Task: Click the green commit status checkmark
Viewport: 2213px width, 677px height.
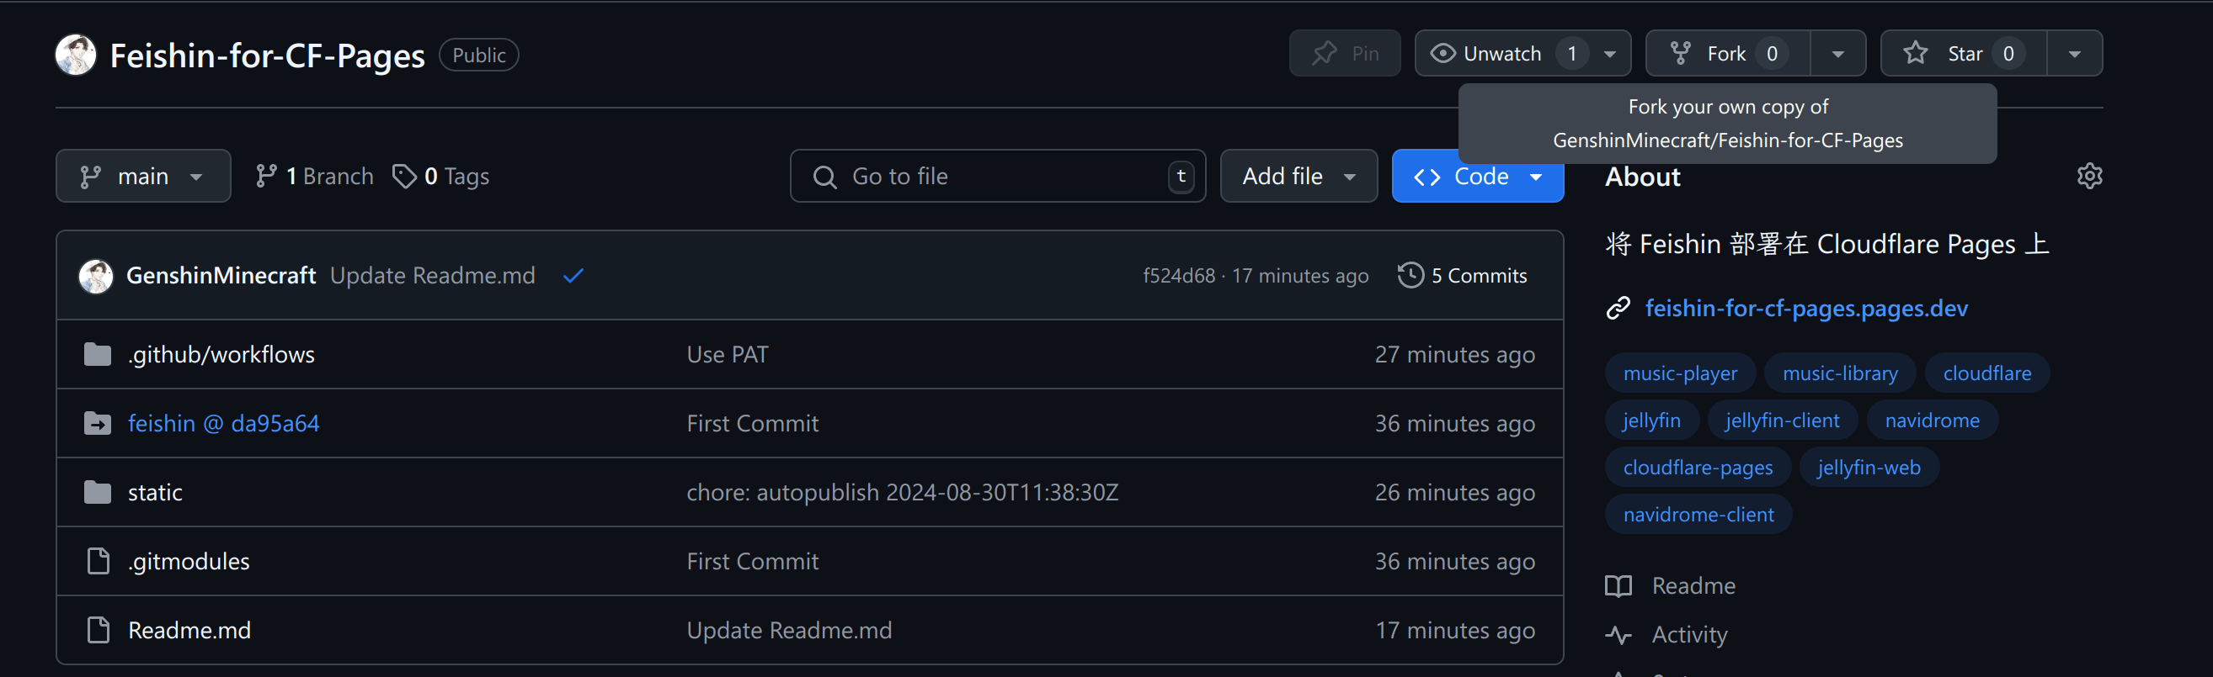Action: (x=573, y=276)
